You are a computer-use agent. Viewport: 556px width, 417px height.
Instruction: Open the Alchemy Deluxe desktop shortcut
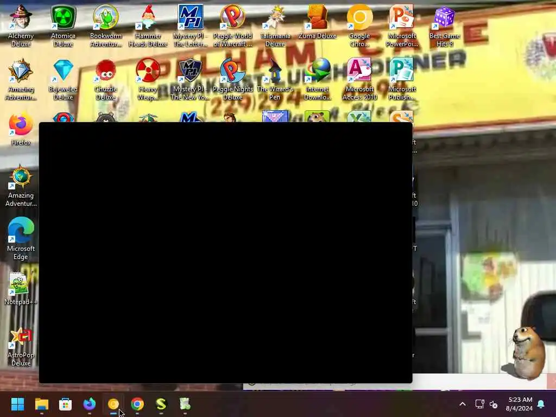[21, 26]
